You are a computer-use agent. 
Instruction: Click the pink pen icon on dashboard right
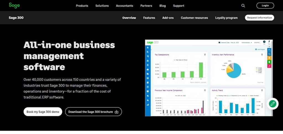[269, 66]
